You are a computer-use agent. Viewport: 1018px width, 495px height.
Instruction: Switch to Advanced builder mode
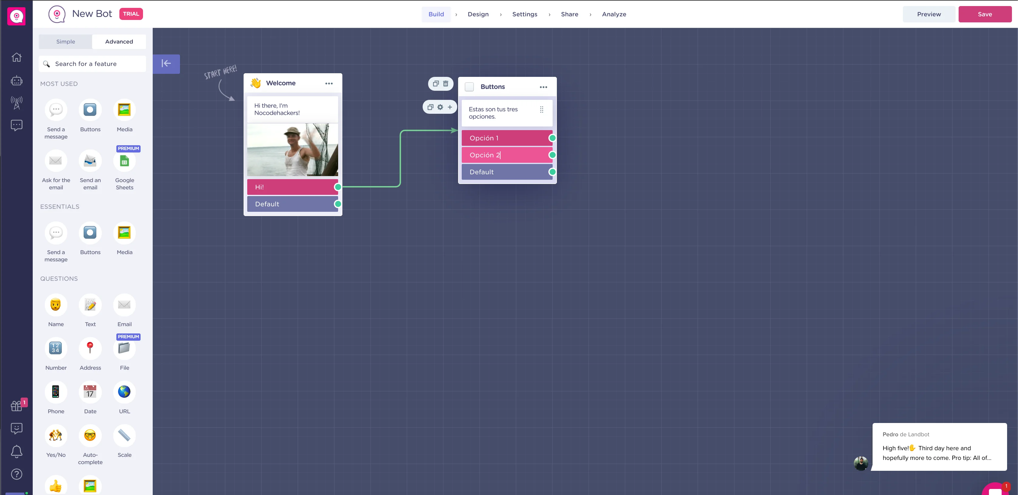click(x=119, y=41)
